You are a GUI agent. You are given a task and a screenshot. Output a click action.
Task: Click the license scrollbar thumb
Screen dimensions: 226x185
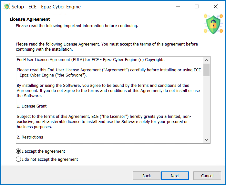click(x=206, y=70)
